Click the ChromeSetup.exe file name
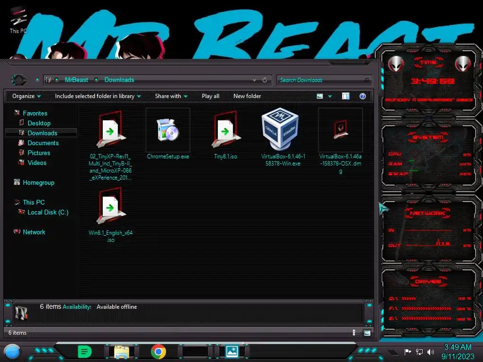 click(168, 156)
